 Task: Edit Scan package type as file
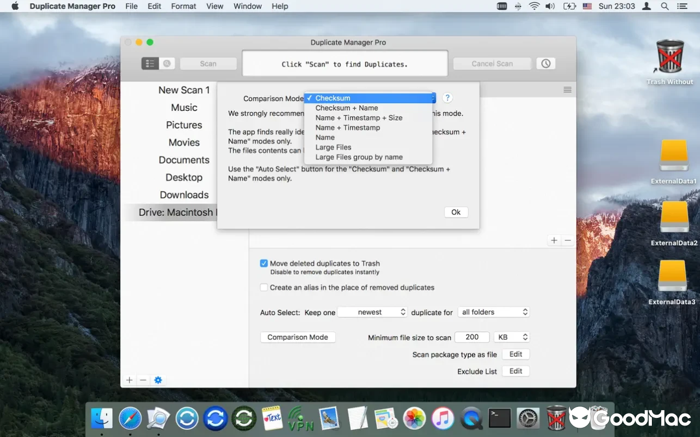[516, 354]
